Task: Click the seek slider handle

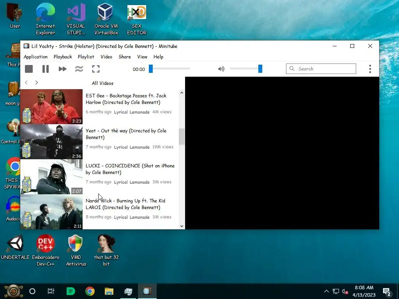Action: point(151,69)
